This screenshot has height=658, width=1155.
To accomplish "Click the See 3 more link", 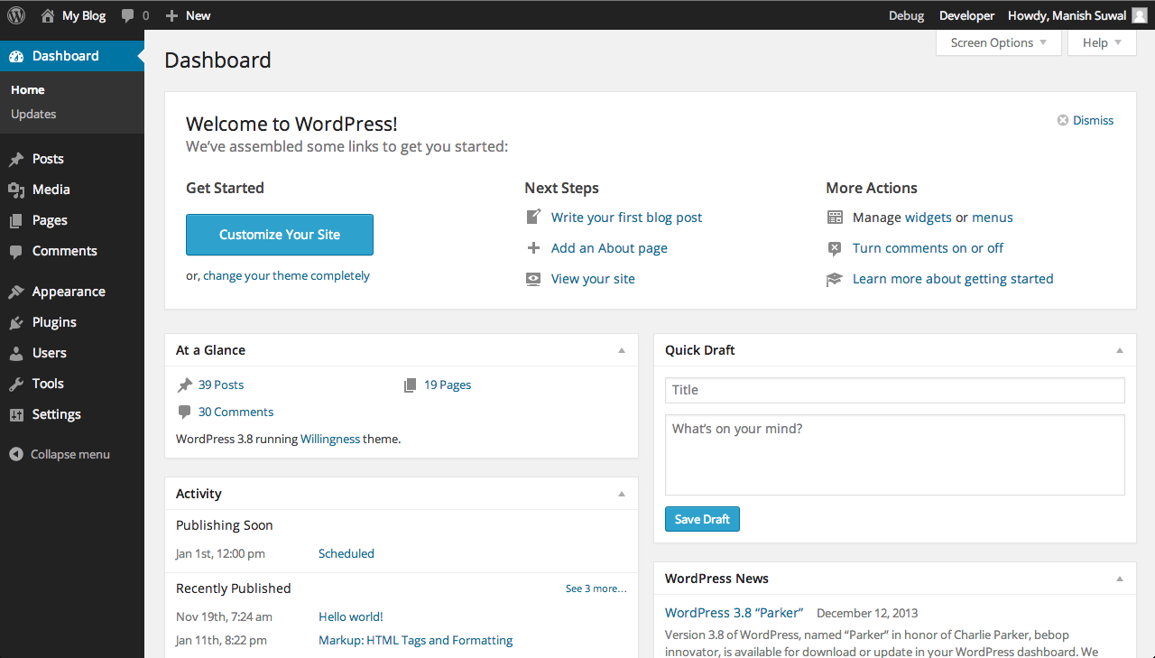I will click(x=596, y=588).
